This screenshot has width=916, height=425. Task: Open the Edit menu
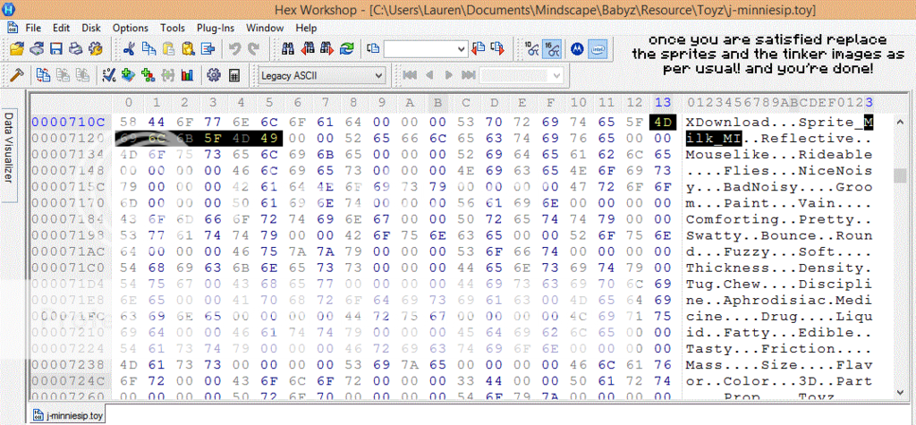[x=61, y=28]
